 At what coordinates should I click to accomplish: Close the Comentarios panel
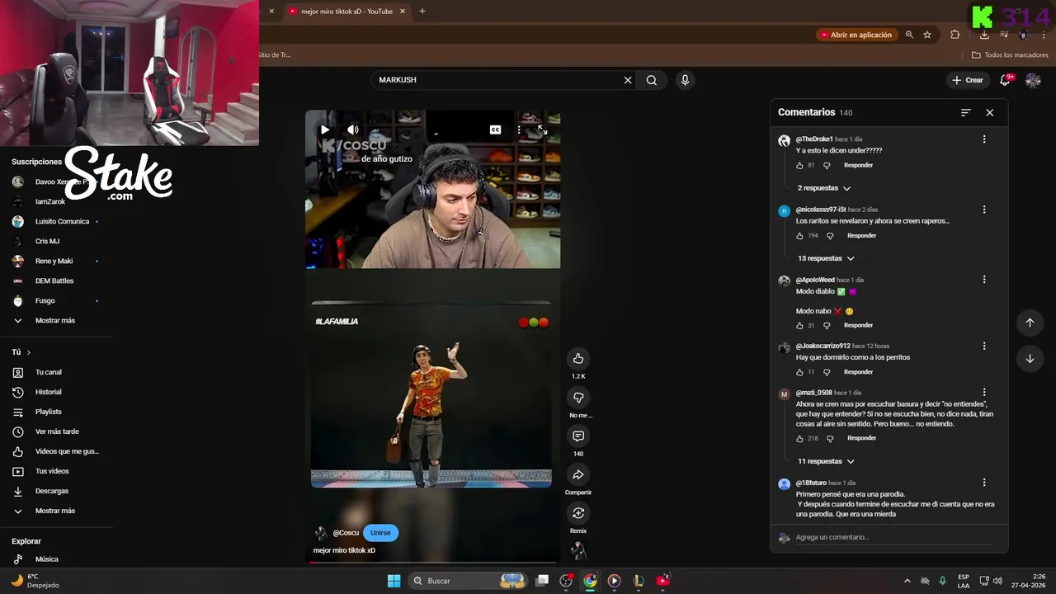click(x=990, y=112)
